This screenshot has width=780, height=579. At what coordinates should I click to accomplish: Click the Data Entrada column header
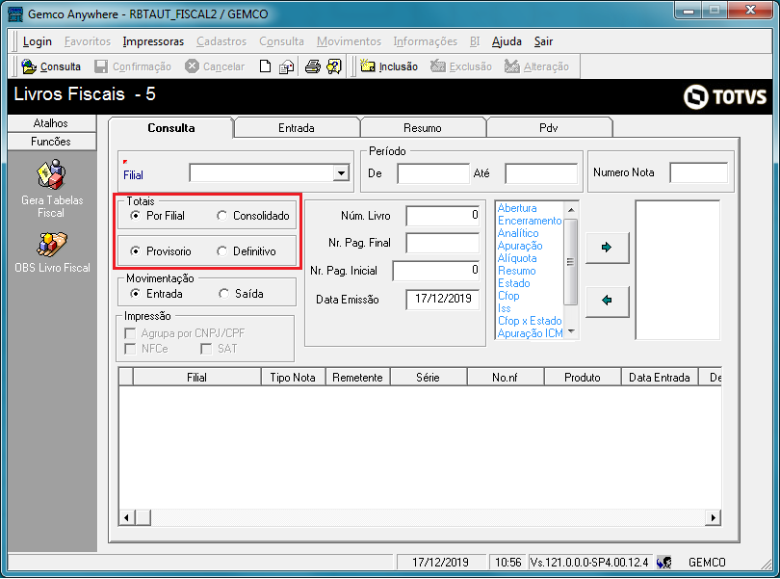click(x=659, y=378)
